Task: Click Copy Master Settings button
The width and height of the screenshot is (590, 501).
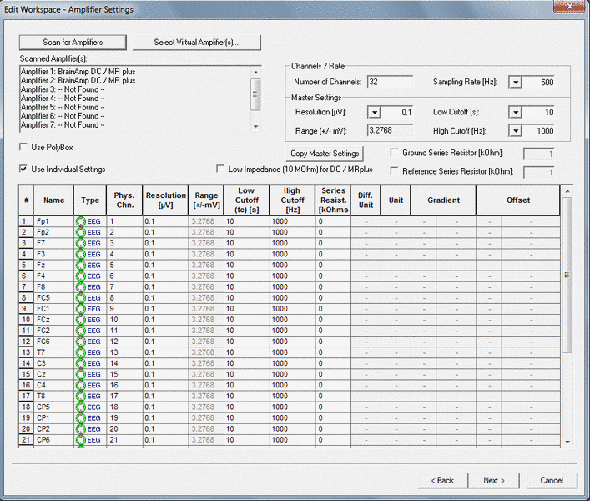Action: 323,154
